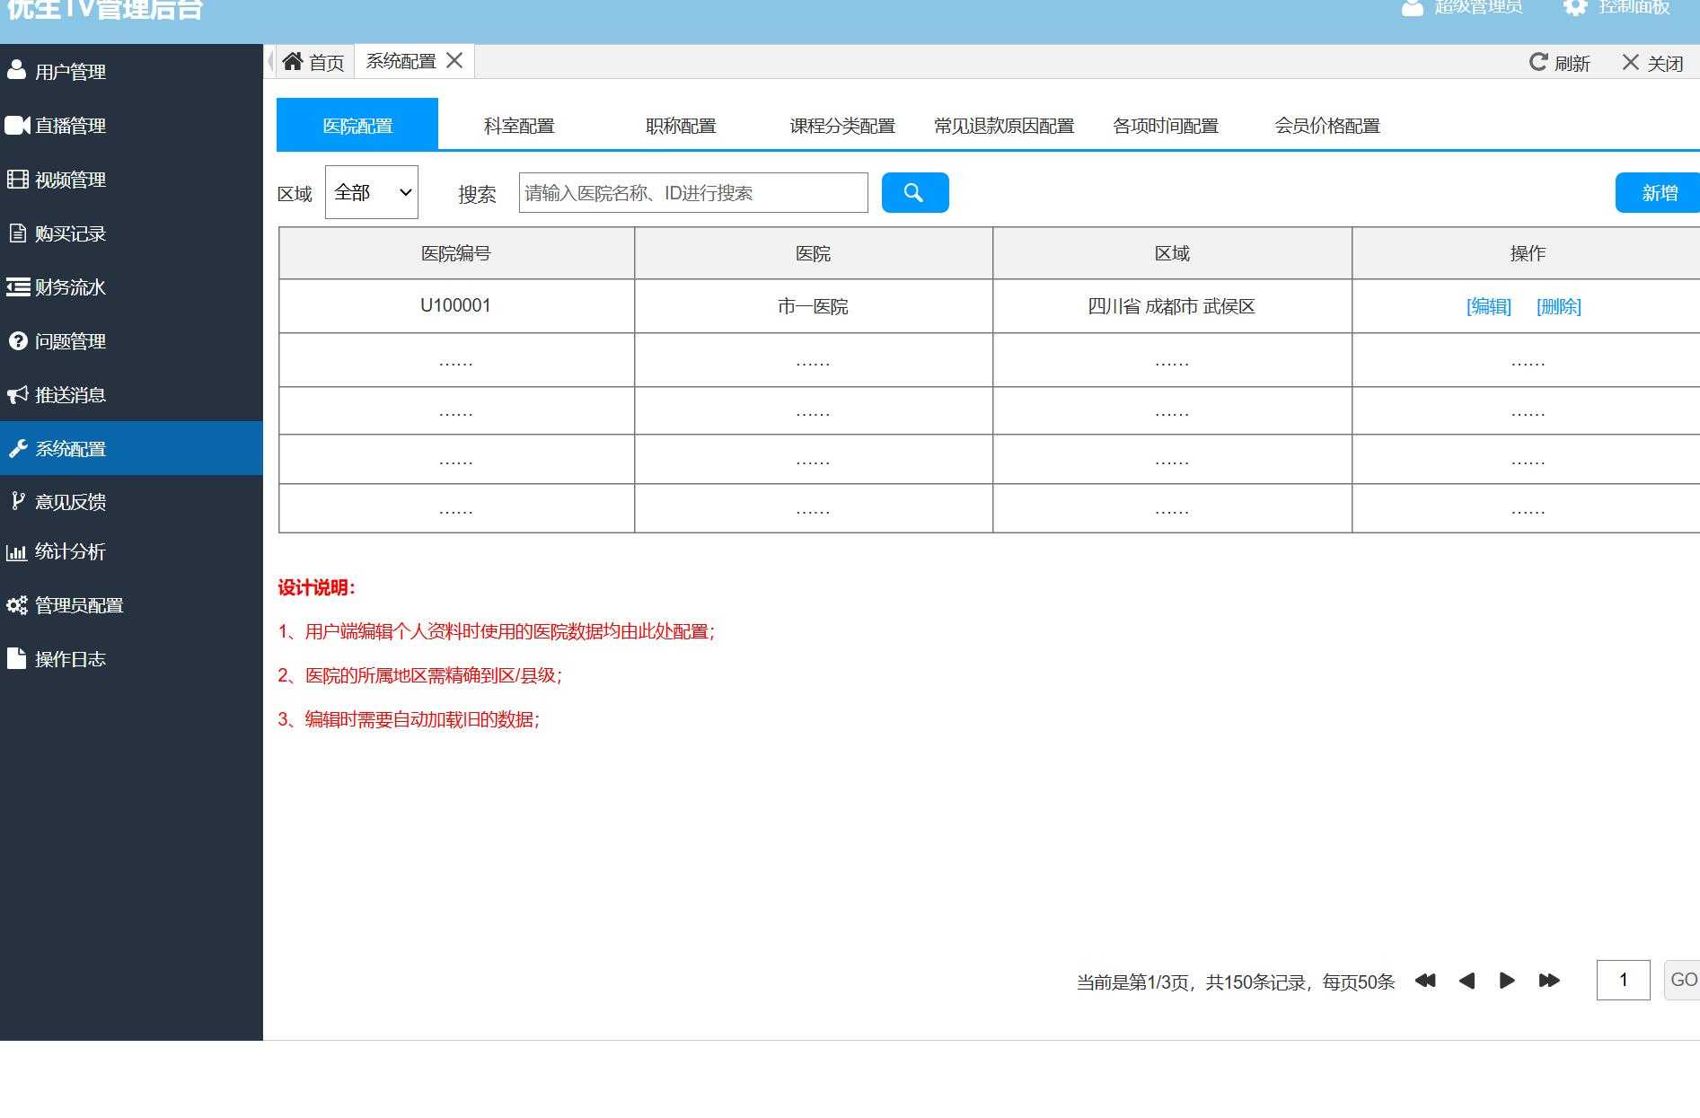The width and height of the screenshot is (1700, 1118).
Task: Close the 系统配置 tab with X
Action: [x=454, y=61]
